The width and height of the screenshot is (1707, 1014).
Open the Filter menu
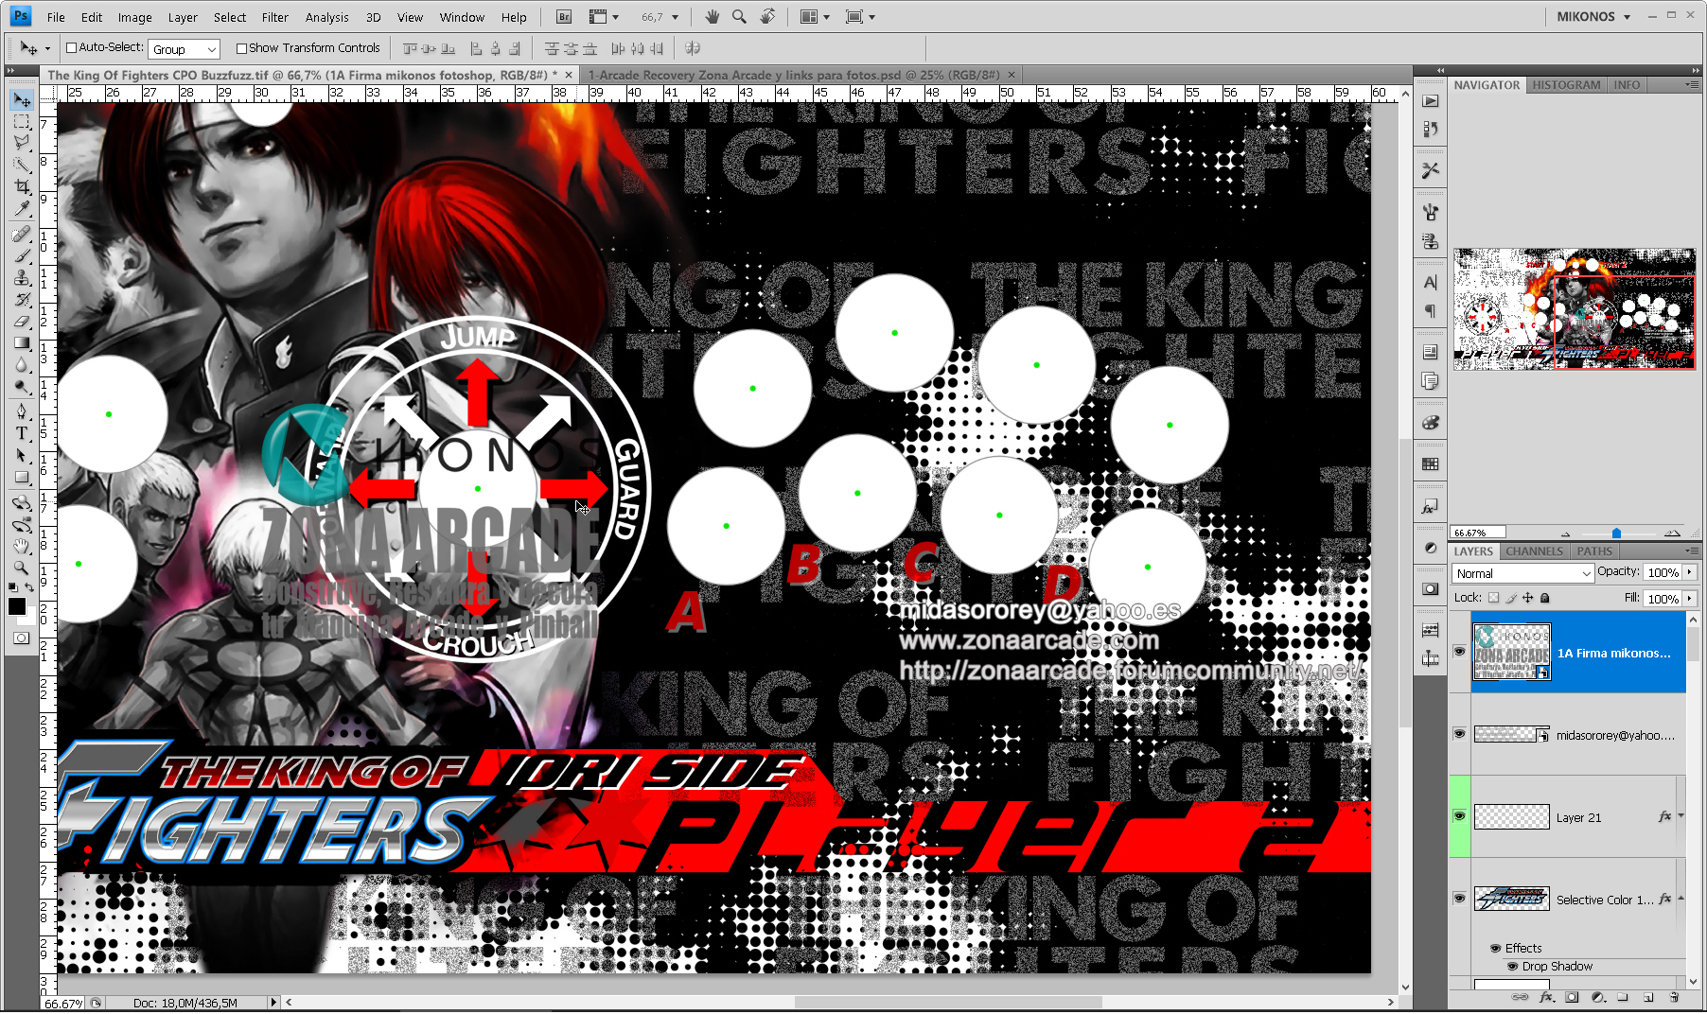[x=275, y=17]
